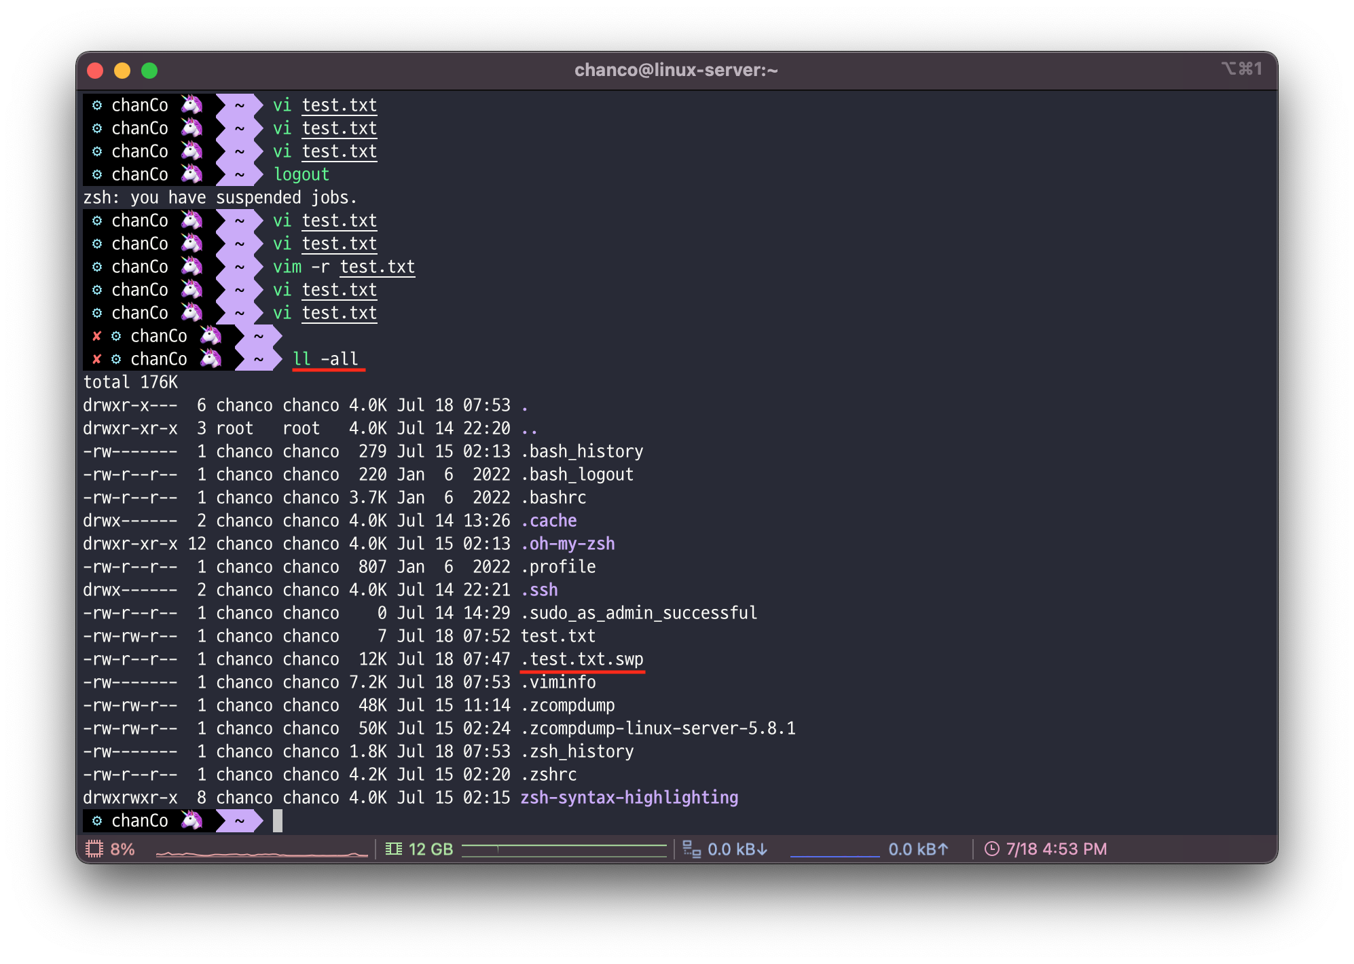Click the network icon beside download speed
This screenshot has width=1354, height=964.
click(x=691, y=849)
